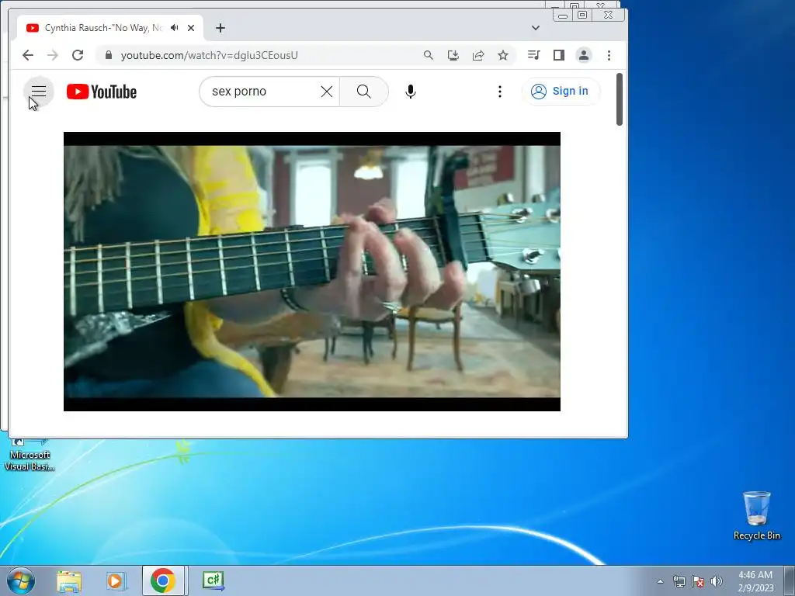Open the YouTube guide hamburger menu

coord(39,92)
